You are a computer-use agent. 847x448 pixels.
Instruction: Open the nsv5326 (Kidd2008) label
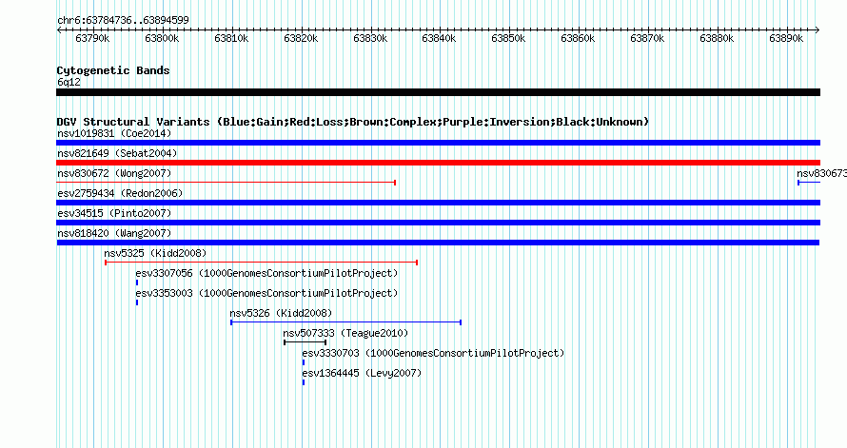click(x=281, y=313)
